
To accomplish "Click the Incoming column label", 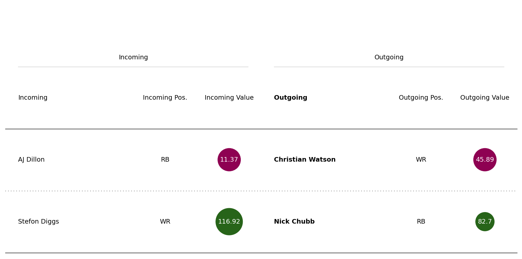I will (x=33, y=98).
